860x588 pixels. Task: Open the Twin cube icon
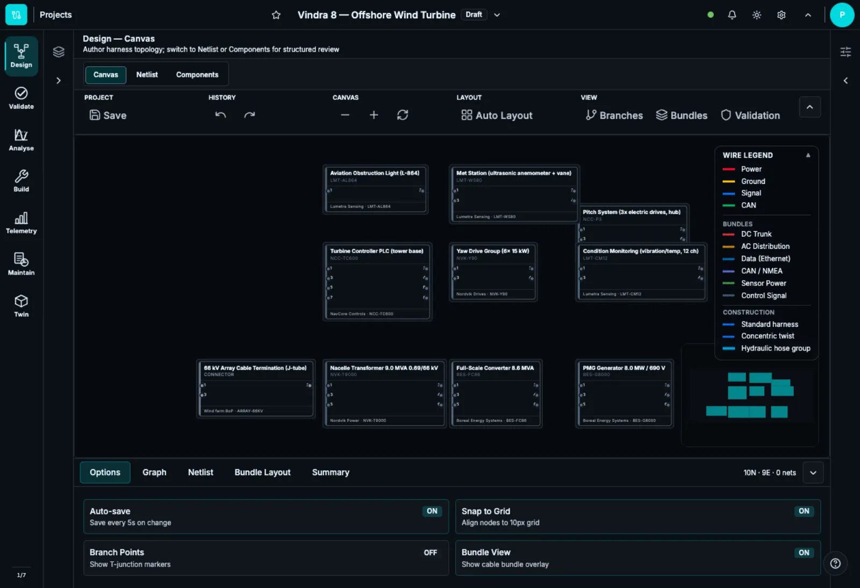pyautogui.click(x=21, y=301)
